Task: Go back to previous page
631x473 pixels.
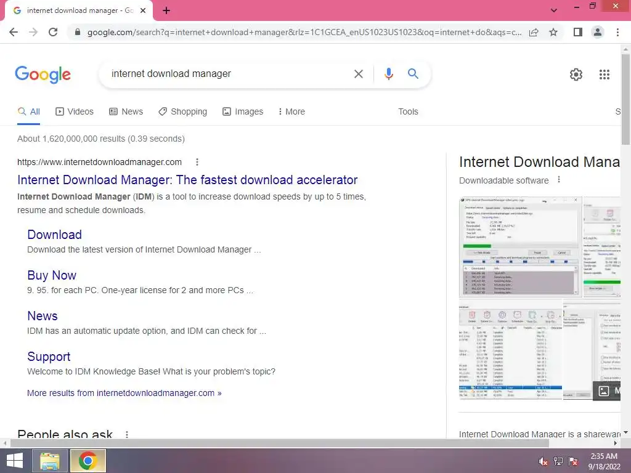Action: point(14,32)
